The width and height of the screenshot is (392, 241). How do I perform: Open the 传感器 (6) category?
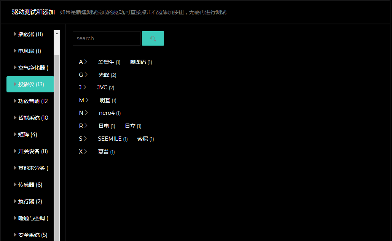(x=30, y=185)
